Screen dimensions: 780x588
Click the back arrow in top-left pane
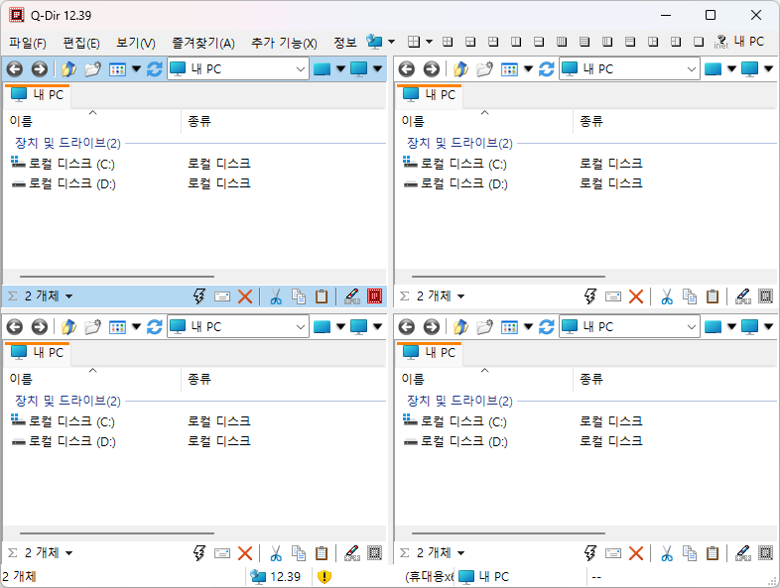[15, 68]
